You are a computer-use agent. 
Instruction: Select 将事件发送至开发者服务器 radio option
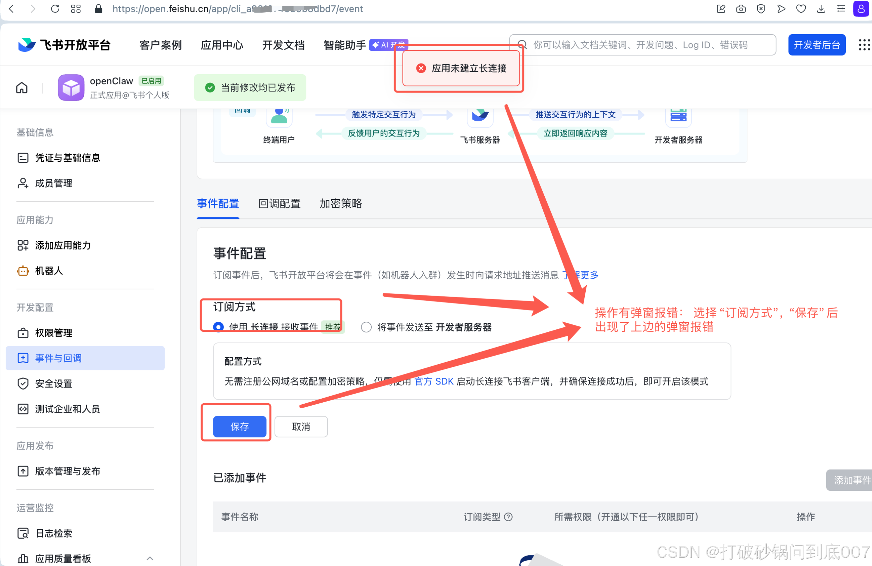click(x=366, y=327)
